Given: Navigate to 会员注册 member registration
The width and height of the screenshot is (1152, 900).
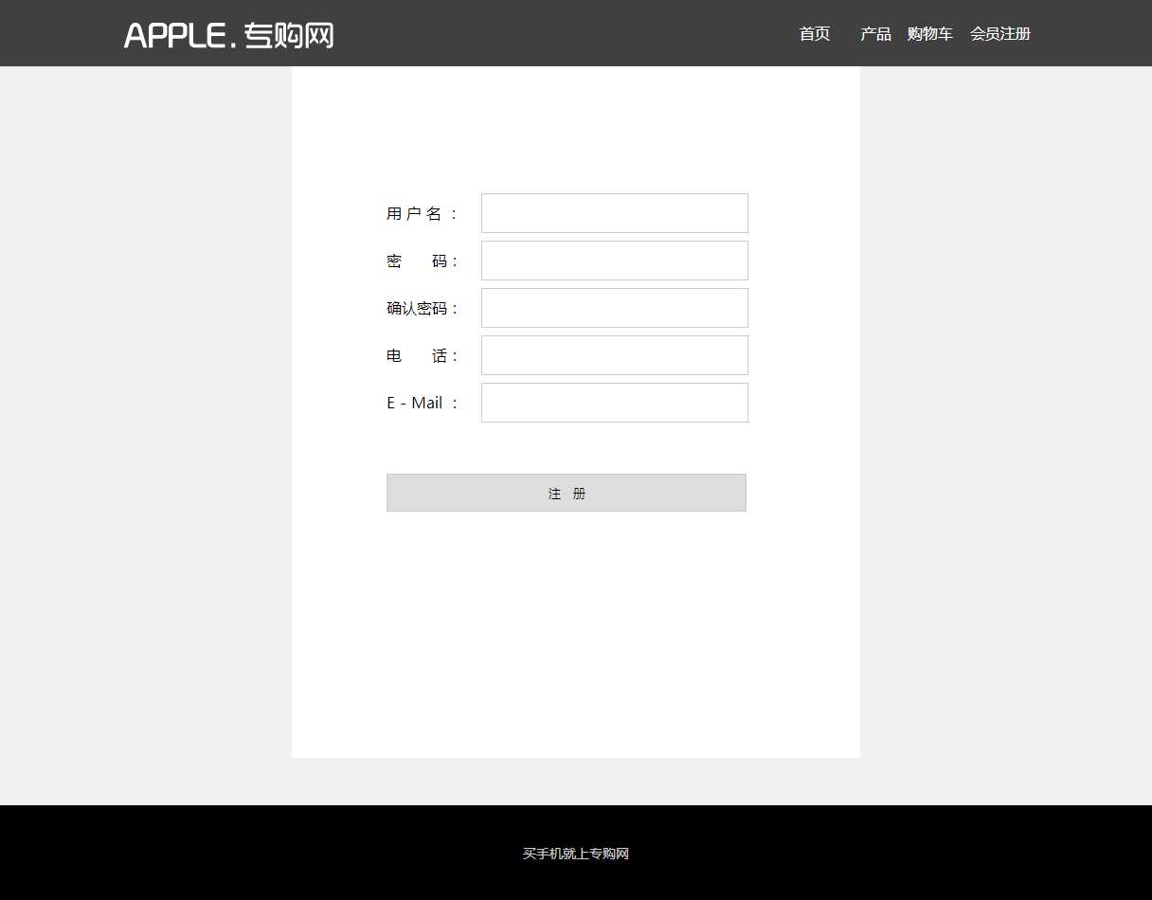Looking at the screenshot, I should pyautogui.click(x=999, y=34).
